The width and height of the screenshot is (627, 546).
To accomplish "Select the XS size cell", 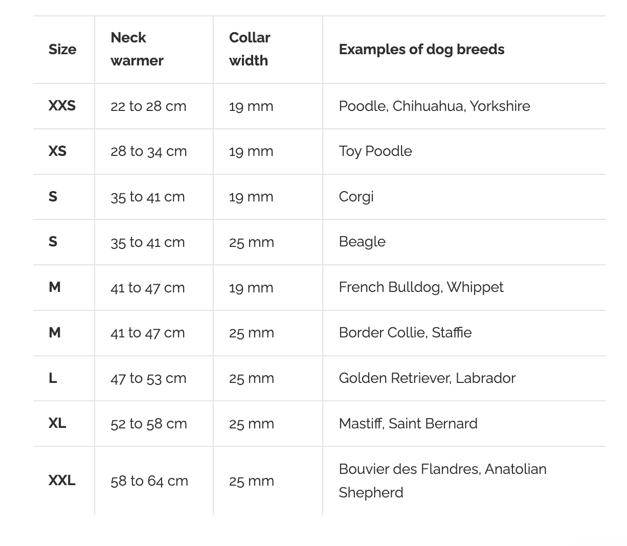I will tap(57, 151).
